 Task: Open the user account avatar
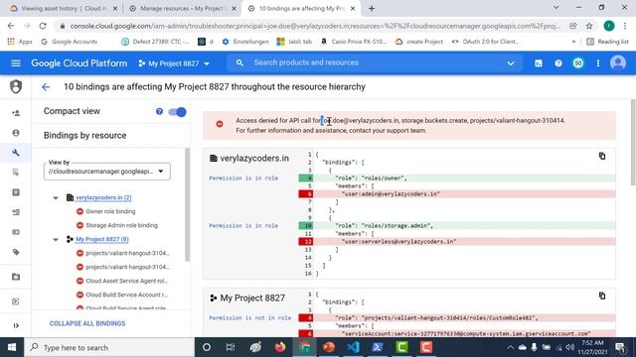click(x=618, y=63)
